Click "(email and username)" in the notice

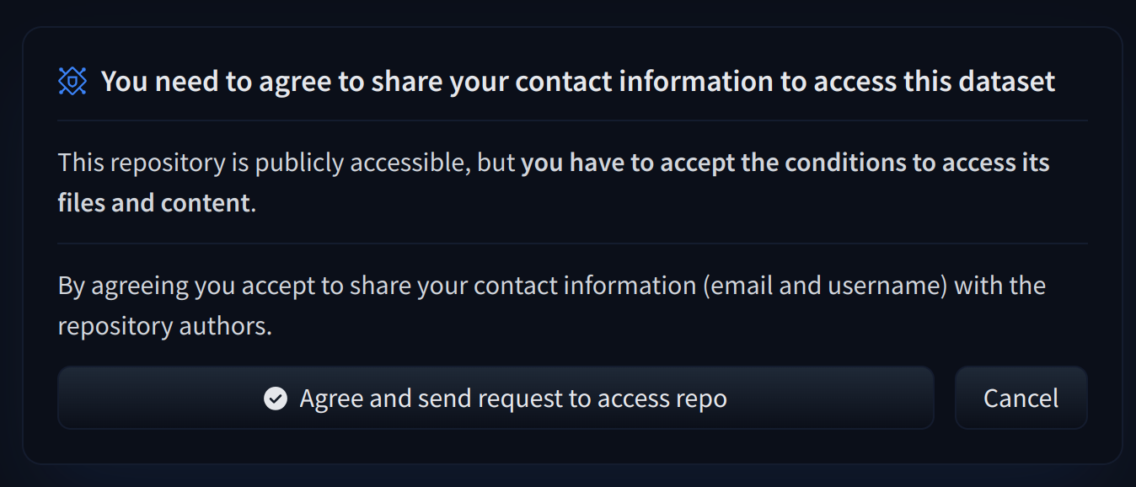click(826, 286)
